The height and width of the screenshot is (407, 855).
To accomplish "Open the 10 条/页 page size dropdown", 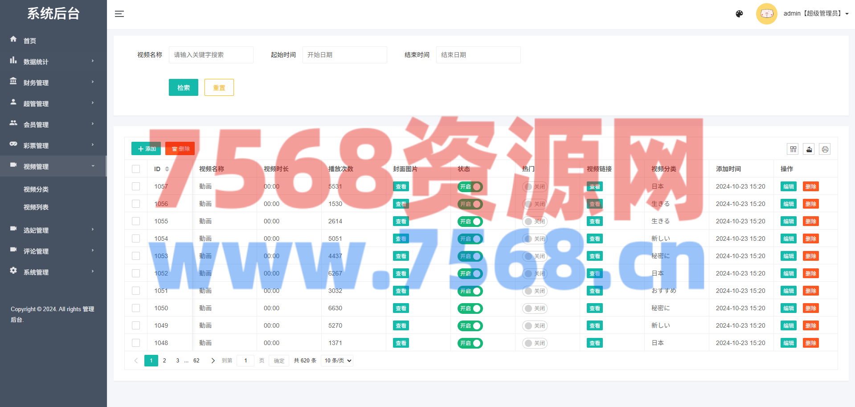I will [337, 361].
